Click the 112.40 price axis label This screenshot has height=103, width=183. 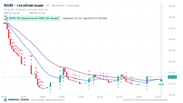pyautogui.click(x=172, y=17)
